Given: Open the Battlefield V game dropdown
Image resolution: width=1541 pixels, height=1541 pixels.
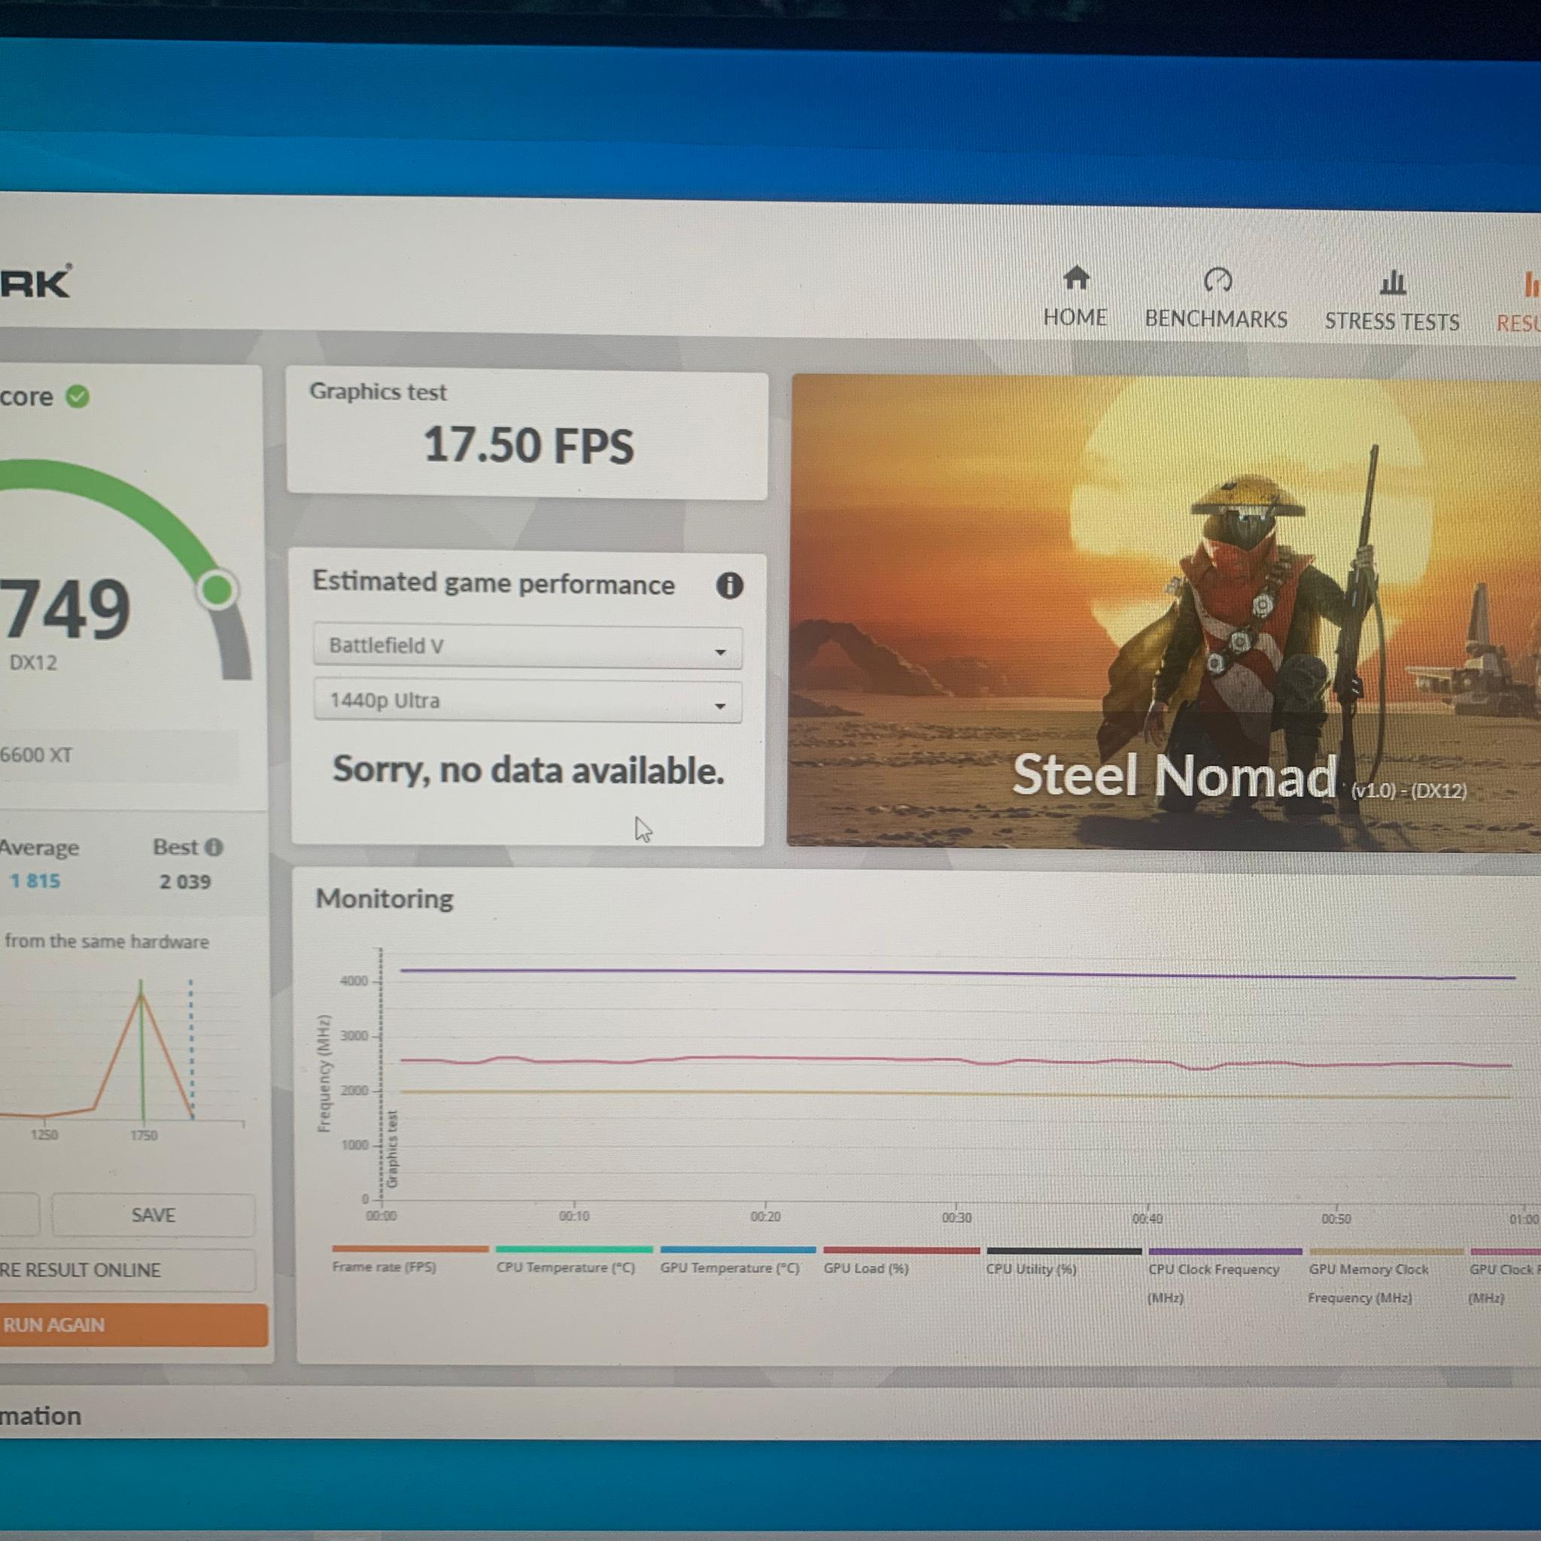Looking at the screenshot, I should (x=527, y=646).
